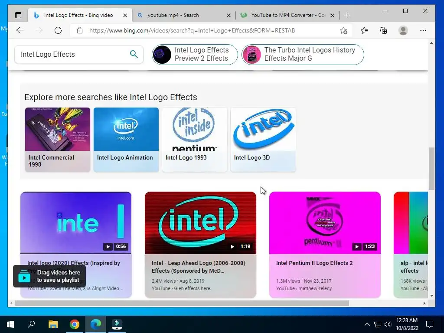Open Intel Logo 1993 related search

(x=195, y=140)
